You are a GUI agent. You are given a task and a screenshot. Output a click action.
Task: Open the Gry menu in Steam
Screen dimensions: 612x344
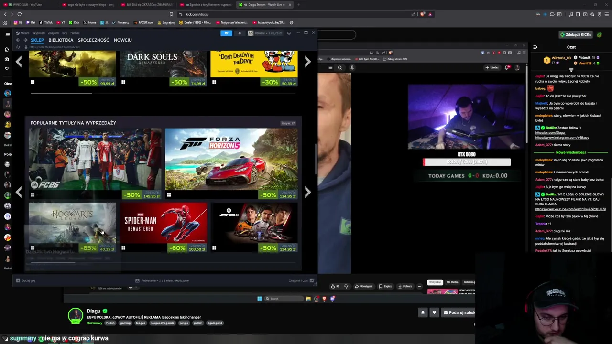[x=65, y=33]
